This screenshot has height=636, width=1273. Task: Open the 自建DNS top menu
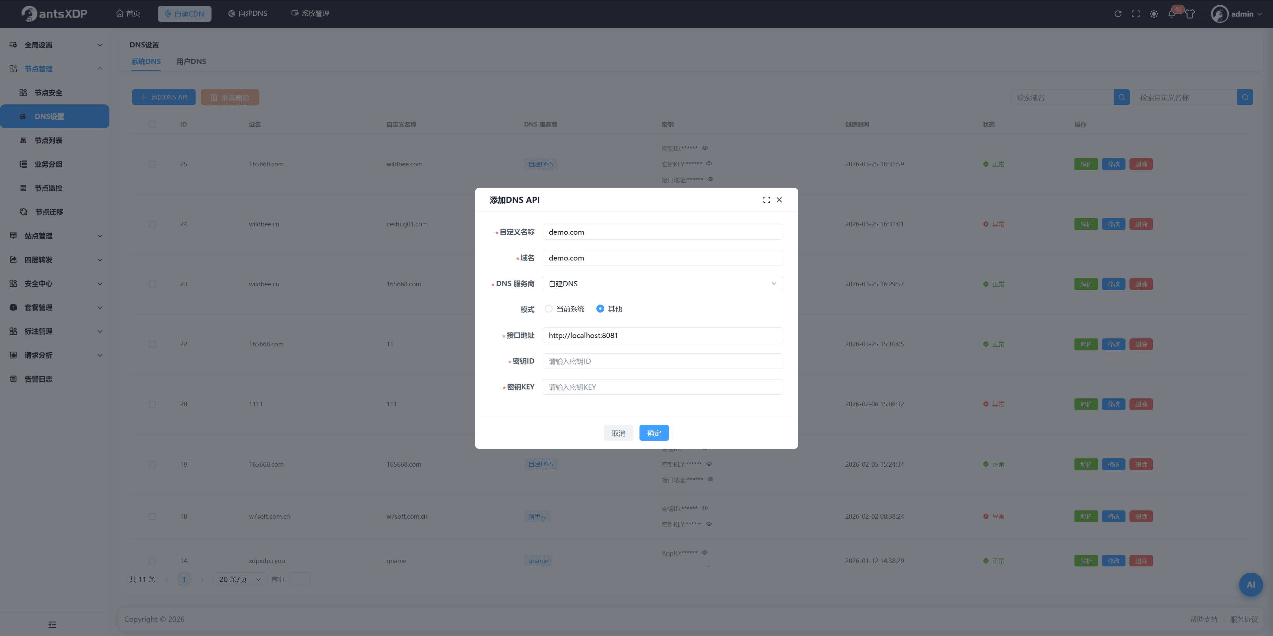(248, 14)
